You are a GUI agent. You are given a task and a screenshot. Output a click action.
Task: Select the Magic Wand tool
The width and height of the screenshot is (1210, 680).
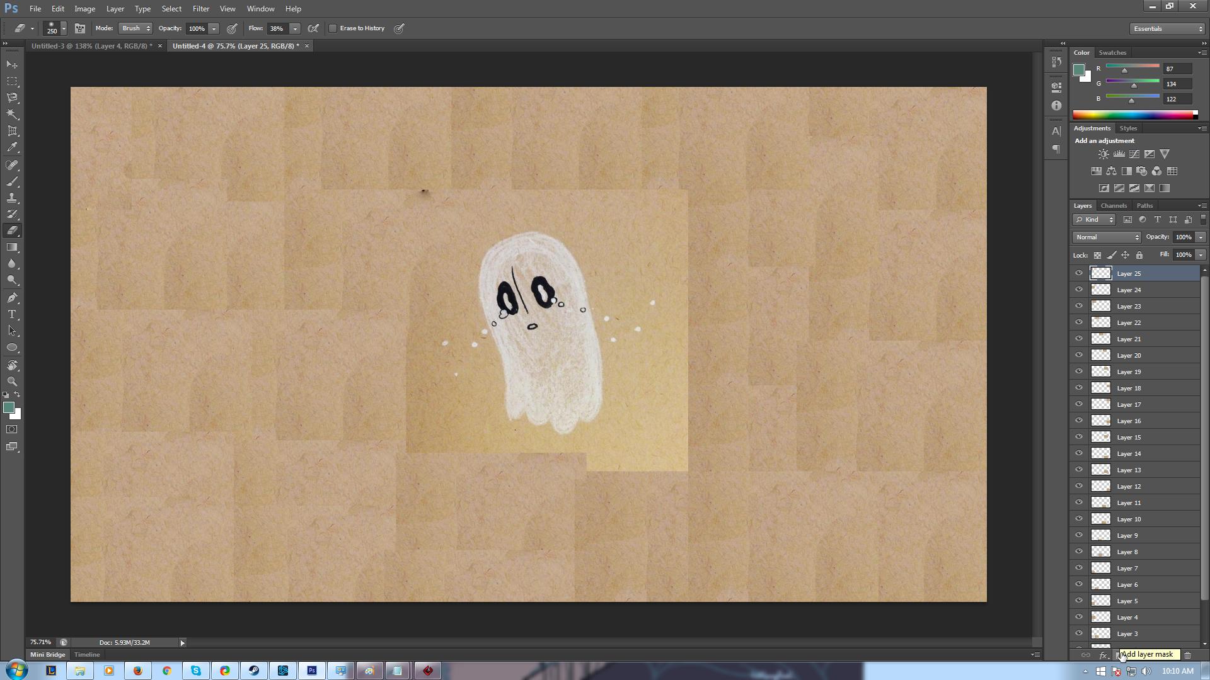pos(12,115)
